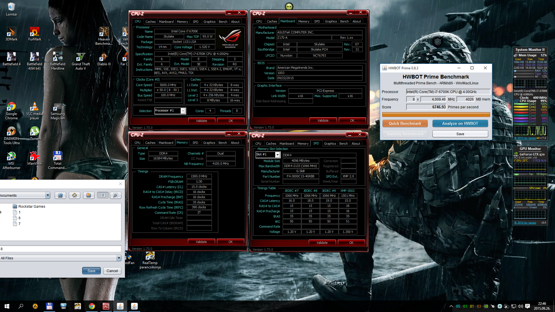Click Up One Level in the save dialog

pyautogui.click(x=60, y=196)
